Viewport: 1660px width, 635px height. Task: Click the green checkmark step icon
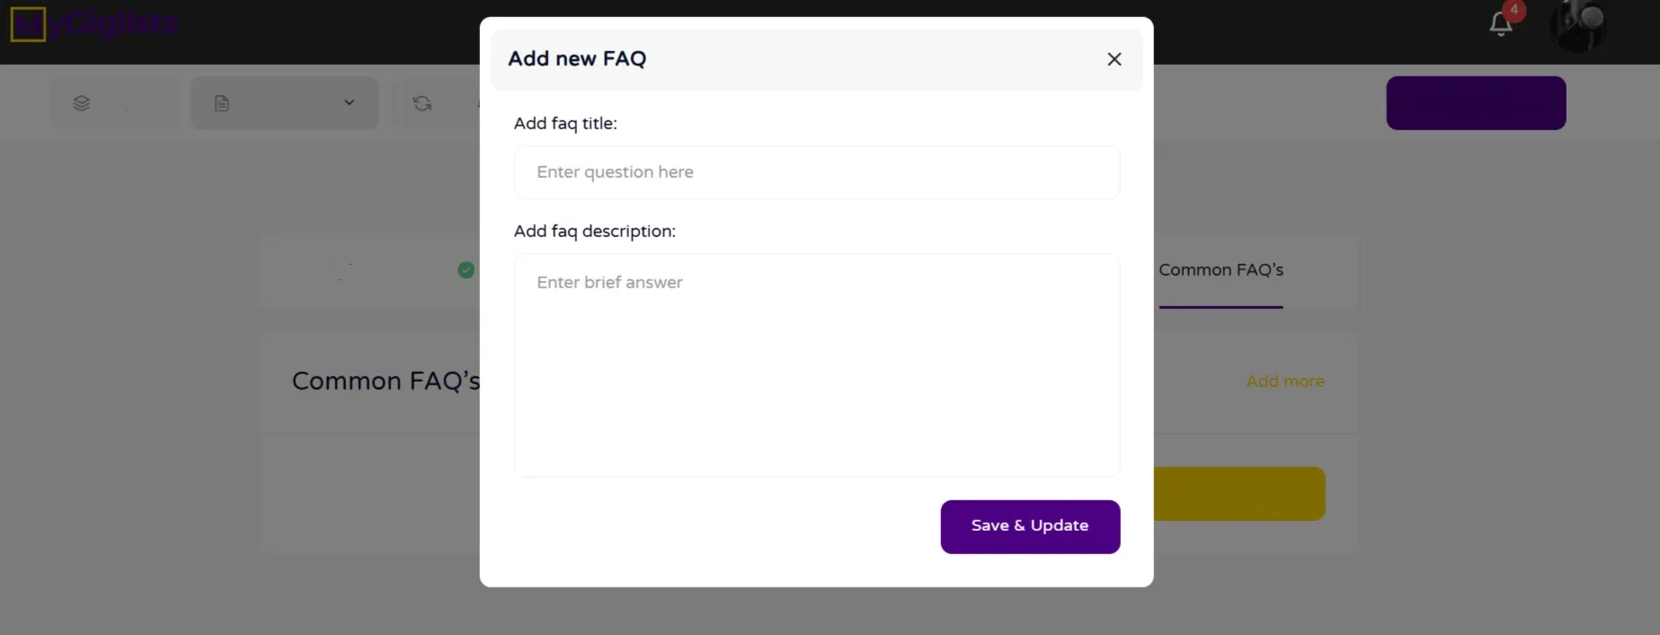coord(466,270)
